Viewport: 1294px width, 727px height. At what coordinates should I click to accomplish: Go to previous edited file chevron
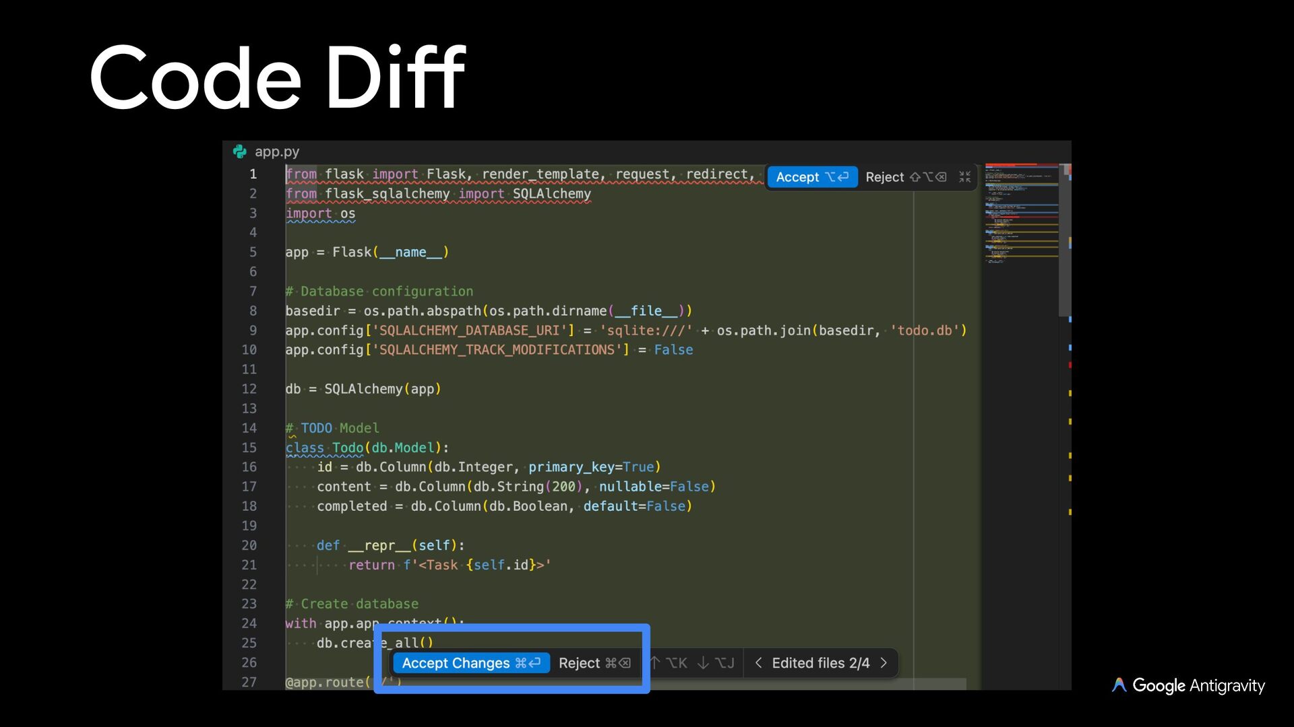[758, 663]
